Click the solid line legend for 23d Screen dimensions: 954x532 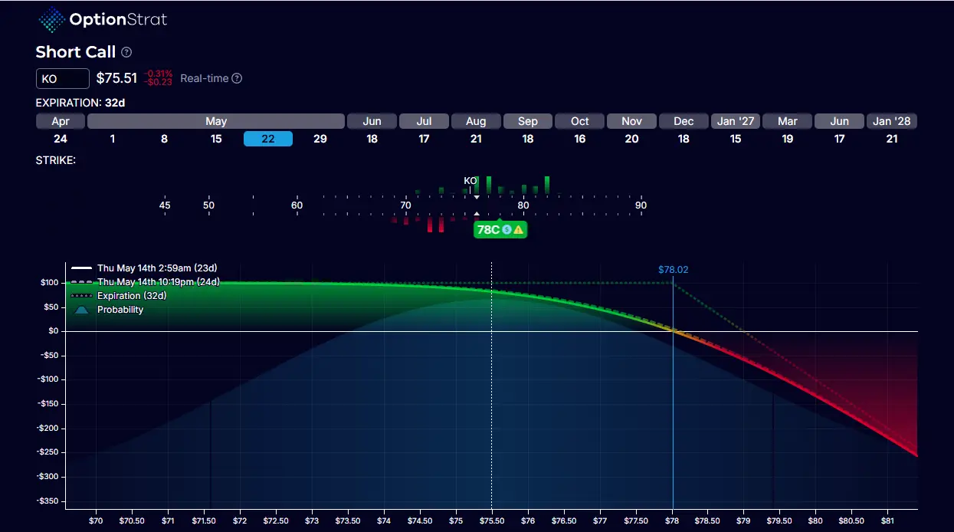(x=82, y=268)
